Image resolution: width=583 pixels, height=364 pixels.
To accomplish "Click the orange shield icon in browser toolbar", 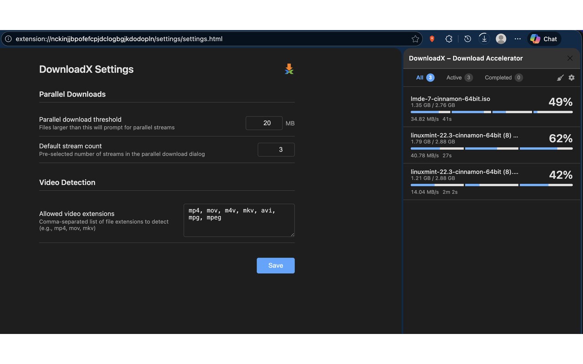I will click(432, 39).
